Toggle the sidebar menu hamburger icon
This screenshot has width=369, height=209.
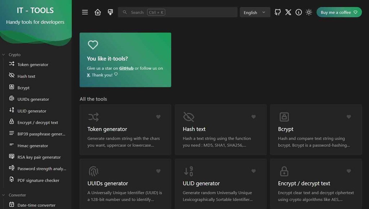pyautogui.click(x=85, y=12)
